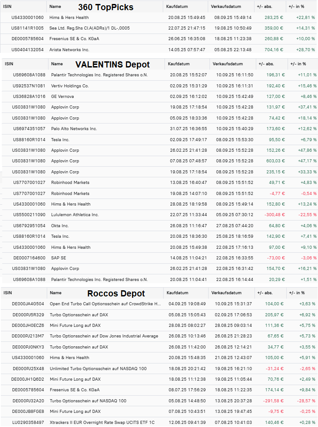Click sale date 27.08.25 07:44:20
This screenshot has height=427, width=318.
tap(235, 226)
